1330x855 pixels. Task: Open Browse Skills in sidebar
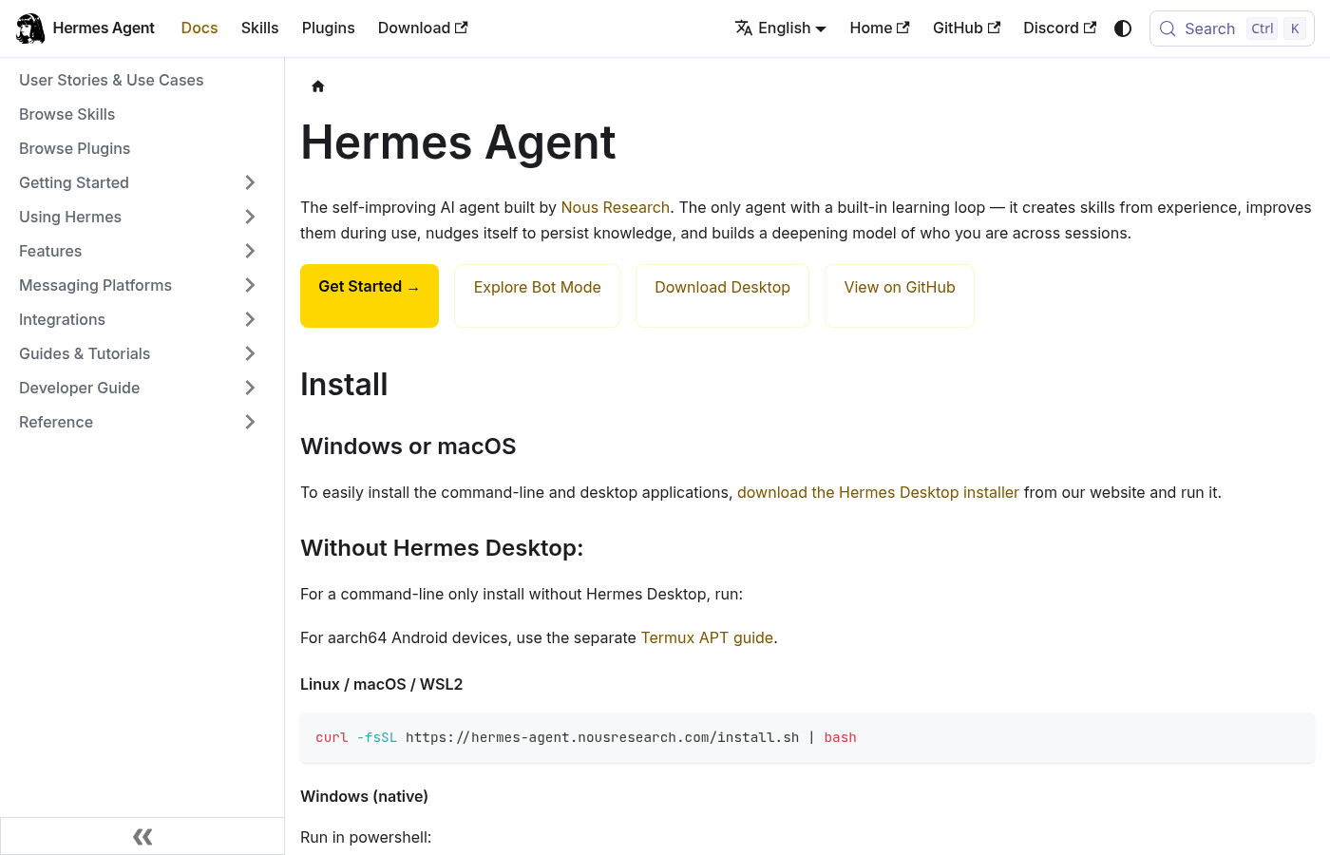(66, 114)
